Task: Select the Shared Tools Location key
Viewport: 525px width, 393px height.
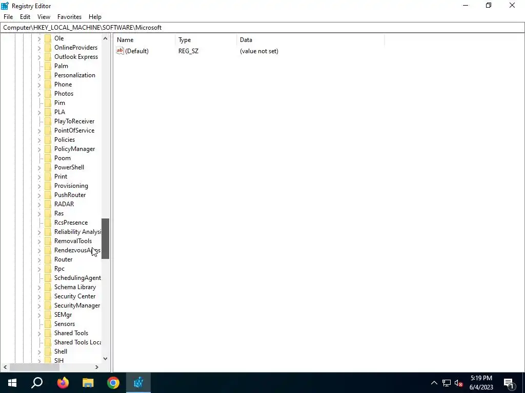Action: coord(78,342)
